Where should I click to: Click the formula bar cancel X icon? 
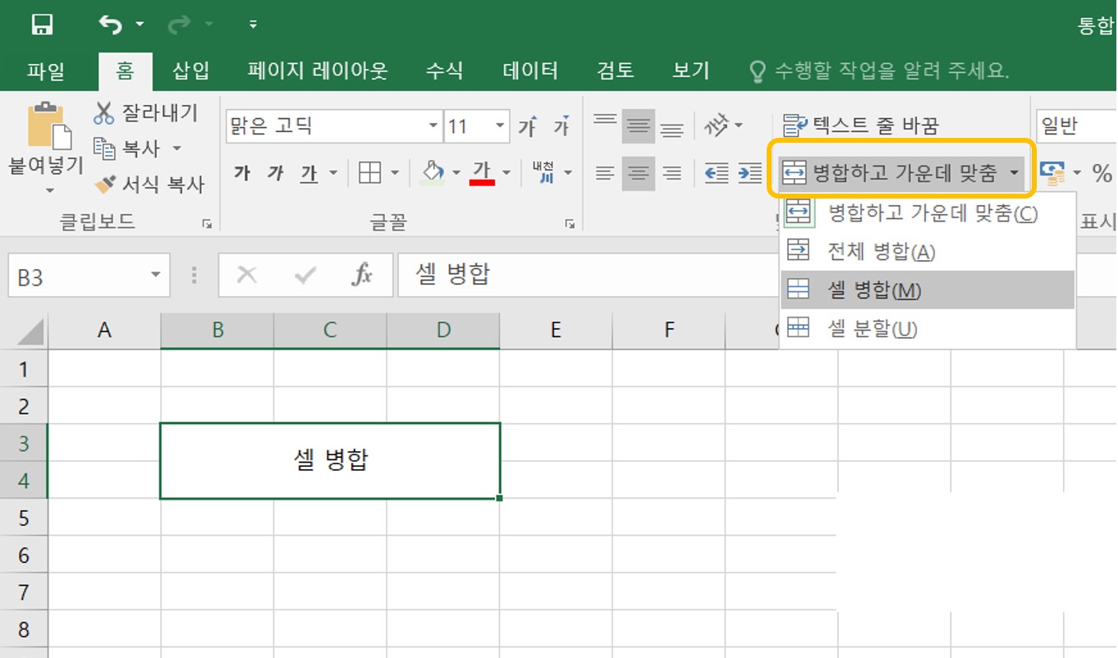pos(246,276)
